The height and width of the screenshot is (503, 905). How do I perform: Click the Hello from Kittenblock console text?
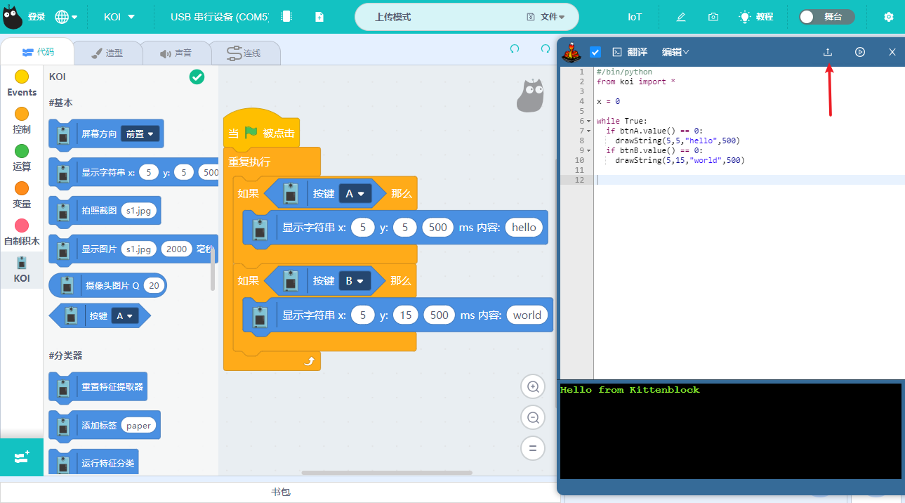coord(630,390)
